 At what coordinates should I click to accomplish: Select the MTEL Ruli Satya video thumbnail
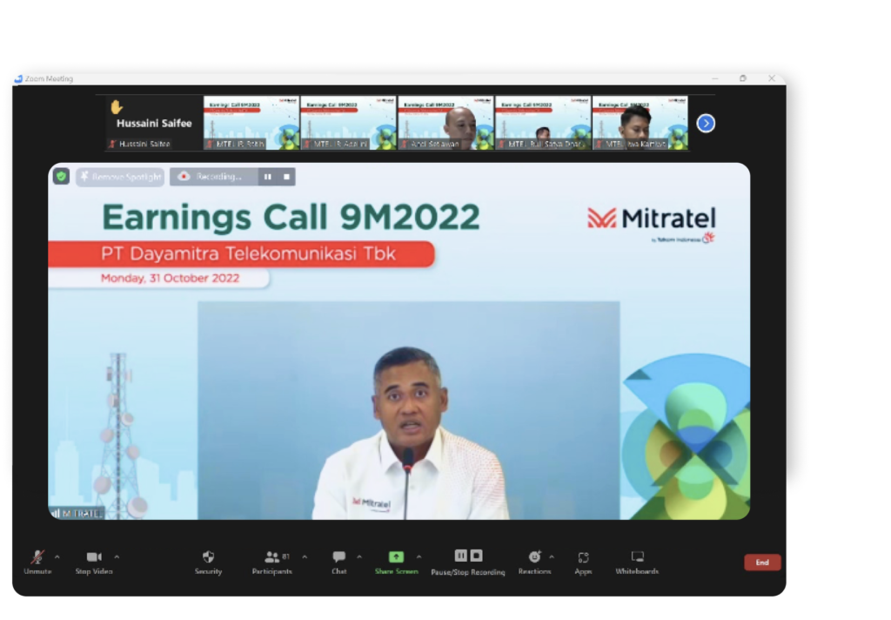(543, 123)
